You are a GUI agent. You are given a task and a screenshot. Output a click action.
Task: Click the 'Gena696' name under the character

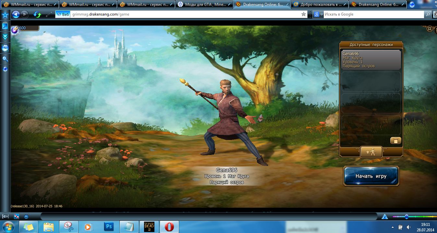point(227,170)
